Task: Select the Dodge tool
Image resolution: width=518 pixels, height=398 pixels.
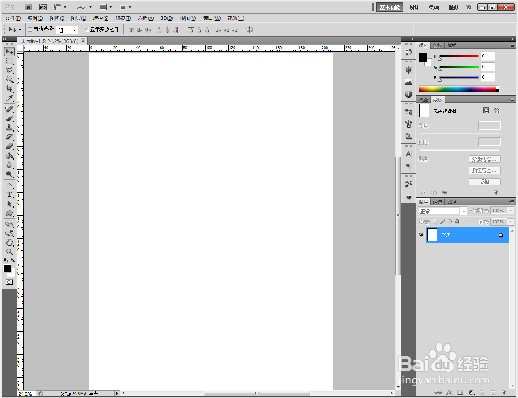Action: 9,174
